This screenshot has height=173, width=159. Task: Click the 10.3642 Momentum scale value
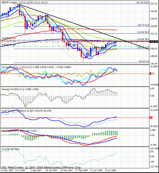pyautogui.click(x=154, y=66)
